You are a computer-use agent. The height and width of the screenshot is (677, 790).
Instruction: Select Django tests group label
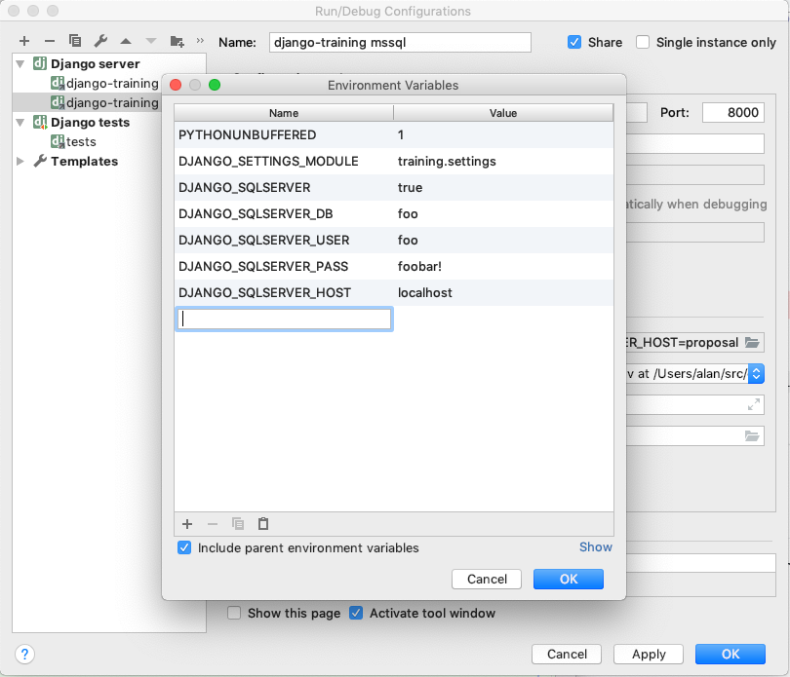point(90,123)
